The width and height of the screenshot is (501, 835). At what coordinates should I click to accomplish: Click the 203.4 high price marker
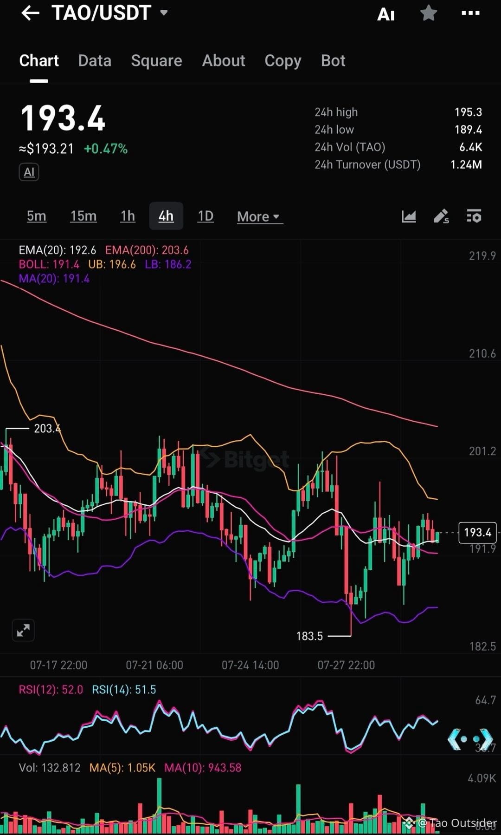tap(47, 428)
